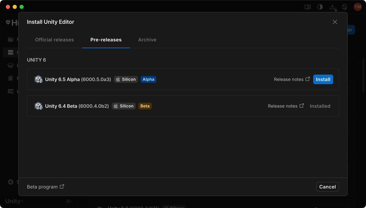Select the Installs icon in sidebar

pyautogui.click(x=11, y=52)
